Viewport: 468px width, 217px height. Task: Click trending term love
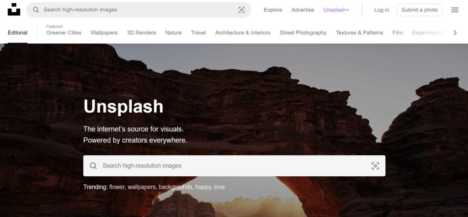pos(219,187)
